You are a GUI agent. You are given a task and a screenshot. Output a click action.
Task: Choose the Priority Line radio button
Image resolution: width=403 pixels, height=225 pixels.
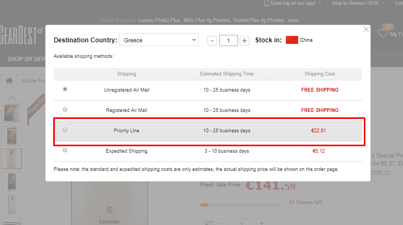(65, 130)
